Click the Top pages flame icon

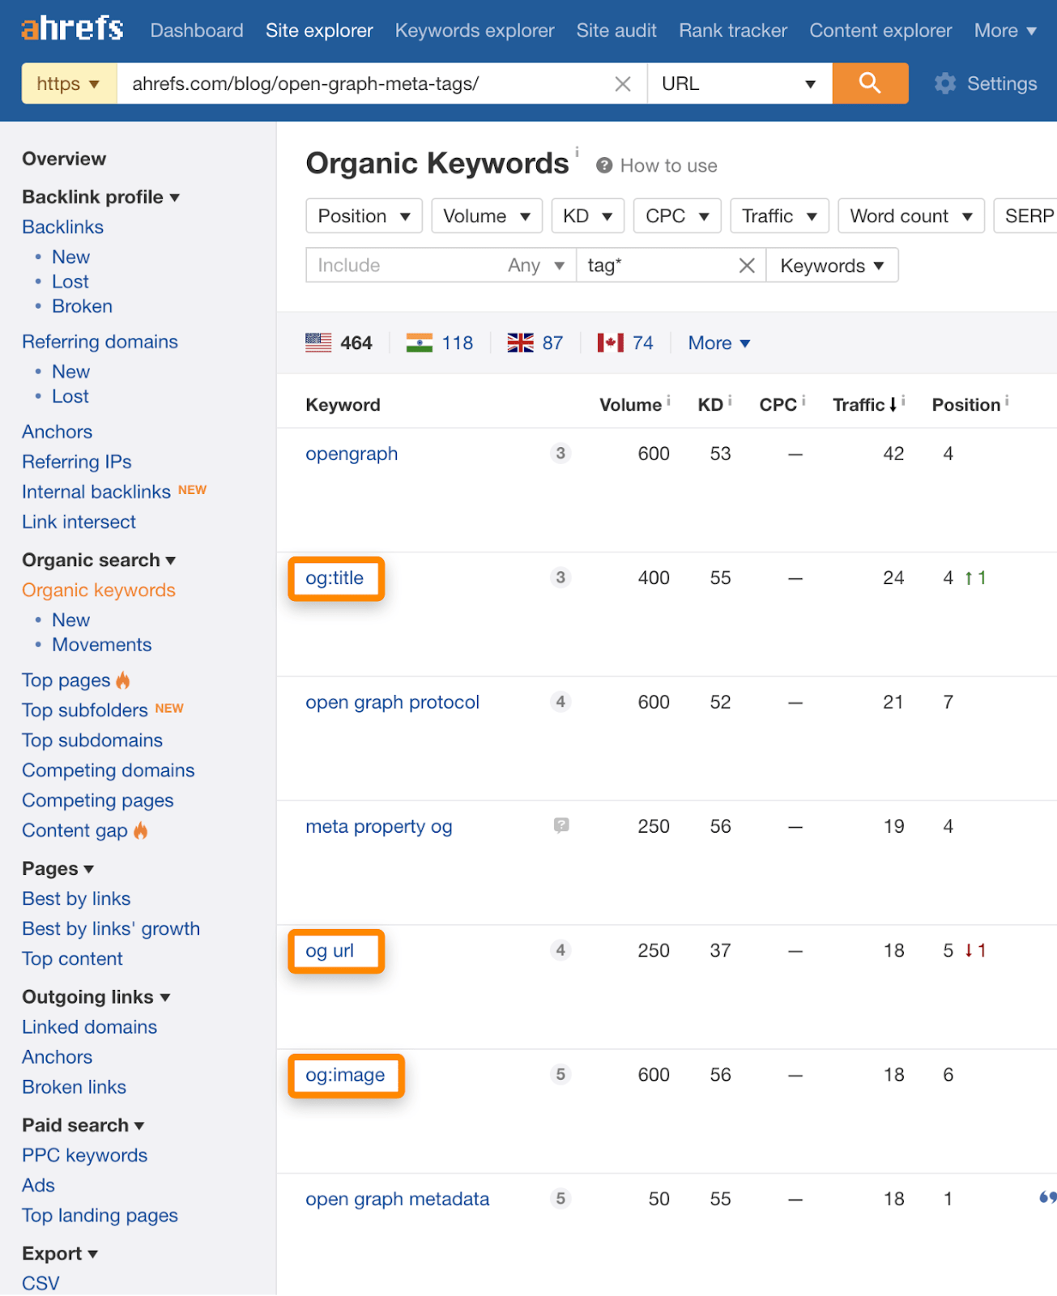123,680
